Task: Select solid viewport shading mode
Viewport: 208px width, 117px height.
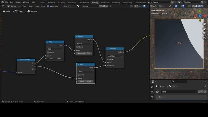Action: tap(196, 6)
